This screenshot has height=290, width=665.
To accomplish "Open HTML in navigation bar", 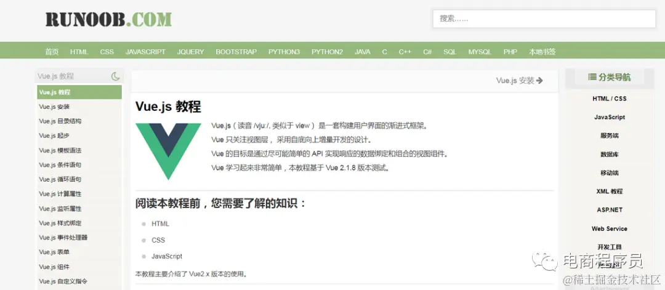I will click(x=79, y=52).
